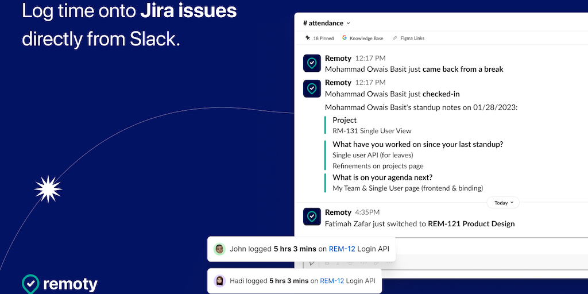Click the 18 Pinned pin icon
Screen dimensions: 588x294
coord(308,38)
